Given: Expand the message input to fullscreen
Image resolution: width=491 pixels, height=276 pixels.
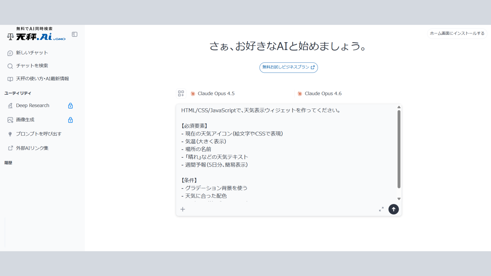Looking at the screenshot, I should coord(381,209).
